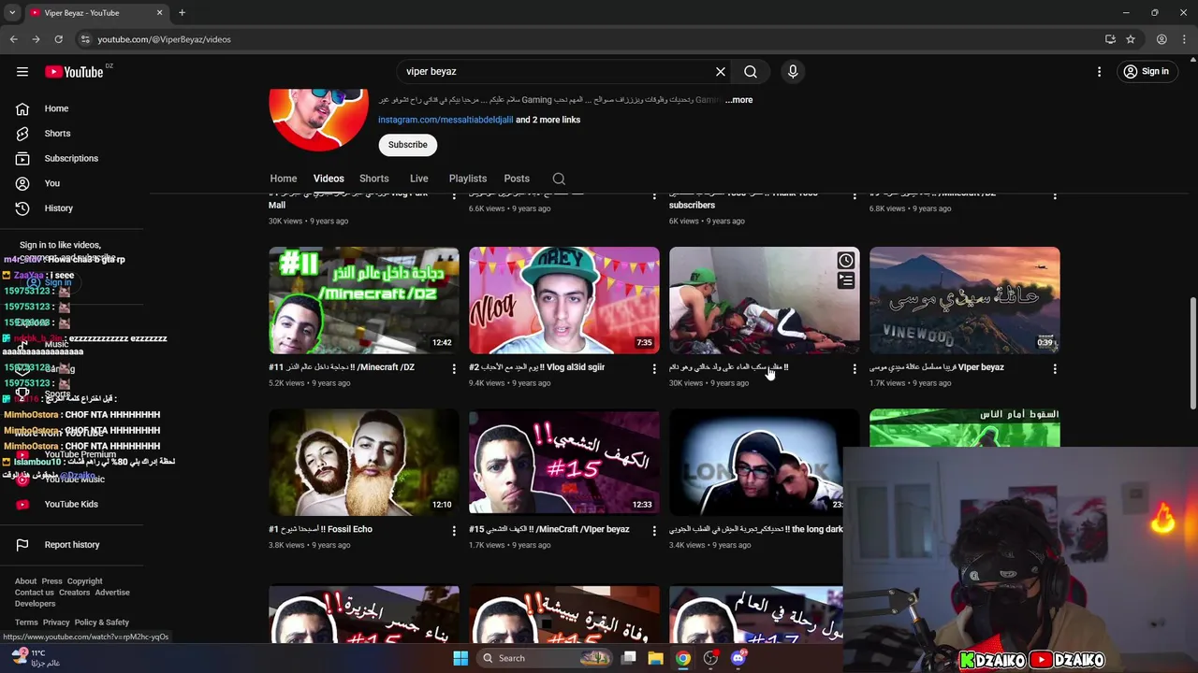Screen dimensions: 1198x673
Task: Click the page vertical scrollbar
Action: [1192, 353]
